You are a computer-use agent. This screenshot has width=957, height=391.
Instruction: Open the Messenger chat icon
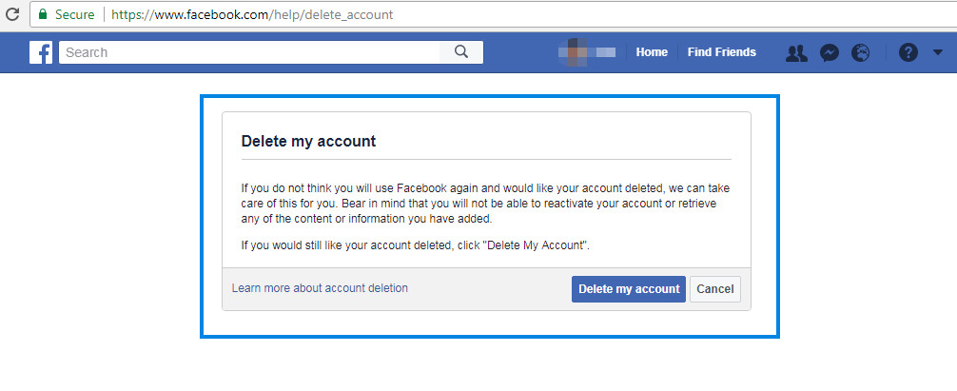(x=829, y=53)
